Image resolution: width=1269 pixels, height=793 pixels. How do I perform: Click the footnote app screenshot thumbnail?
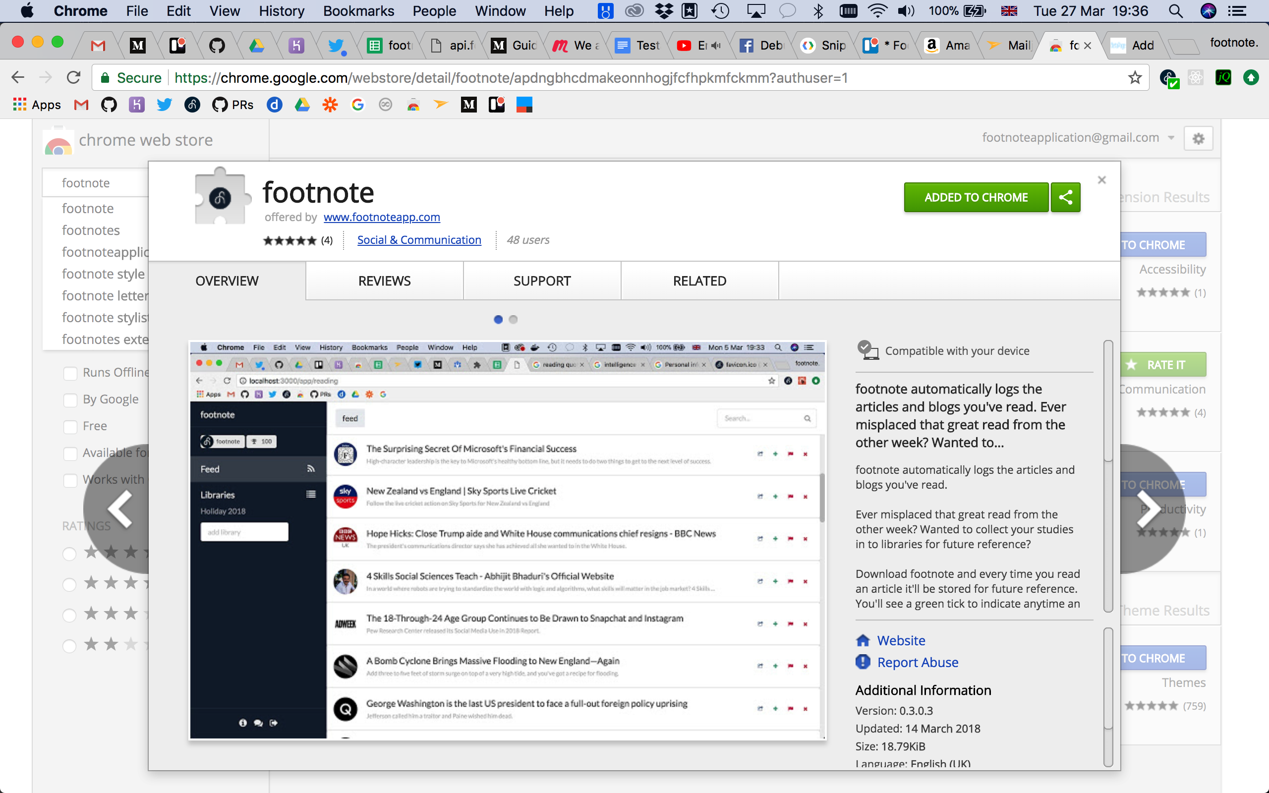[x=508, y=540]
